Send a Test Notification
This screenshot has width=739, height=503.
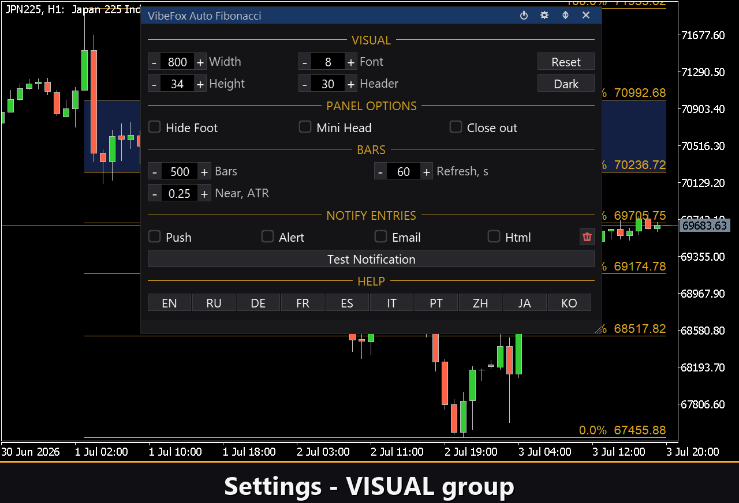pyautogui.click(x=371, y=259)
